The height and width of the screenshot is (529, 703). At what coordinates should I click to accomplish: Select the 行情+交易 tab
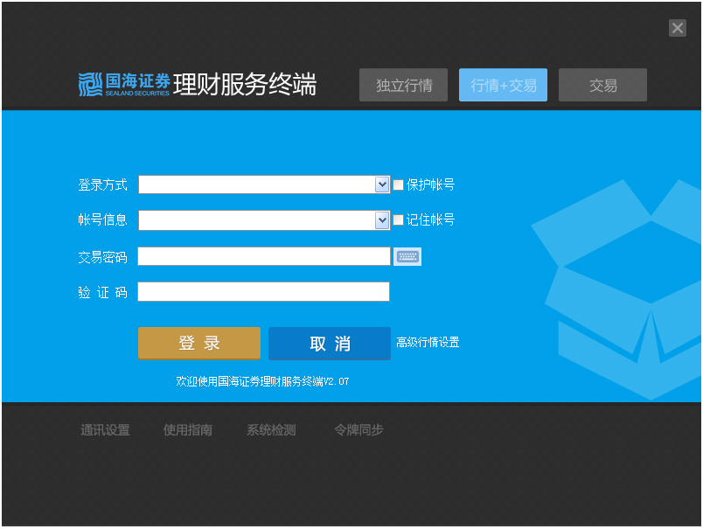coord(503,85)
